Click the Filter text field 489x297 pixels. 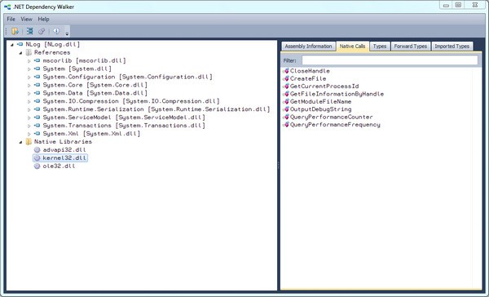(390, 60)
